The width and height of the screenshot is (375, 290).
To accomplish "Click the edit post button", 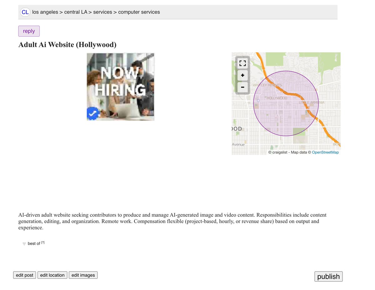I will coord(25,275).
